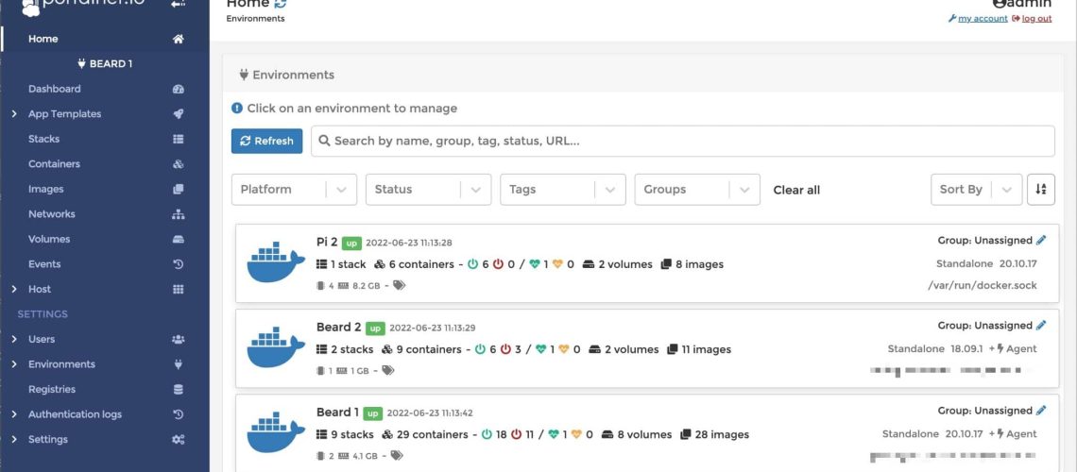1077x472 pixels.
Task: Collapse sidebar using the arrows icon
Action: coord(178,5)
